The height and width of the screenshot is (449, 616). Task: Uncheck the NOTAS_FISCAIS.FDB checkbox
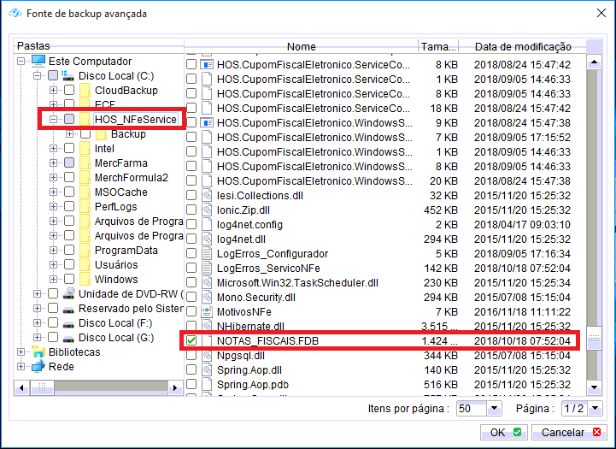pos(191,340)
